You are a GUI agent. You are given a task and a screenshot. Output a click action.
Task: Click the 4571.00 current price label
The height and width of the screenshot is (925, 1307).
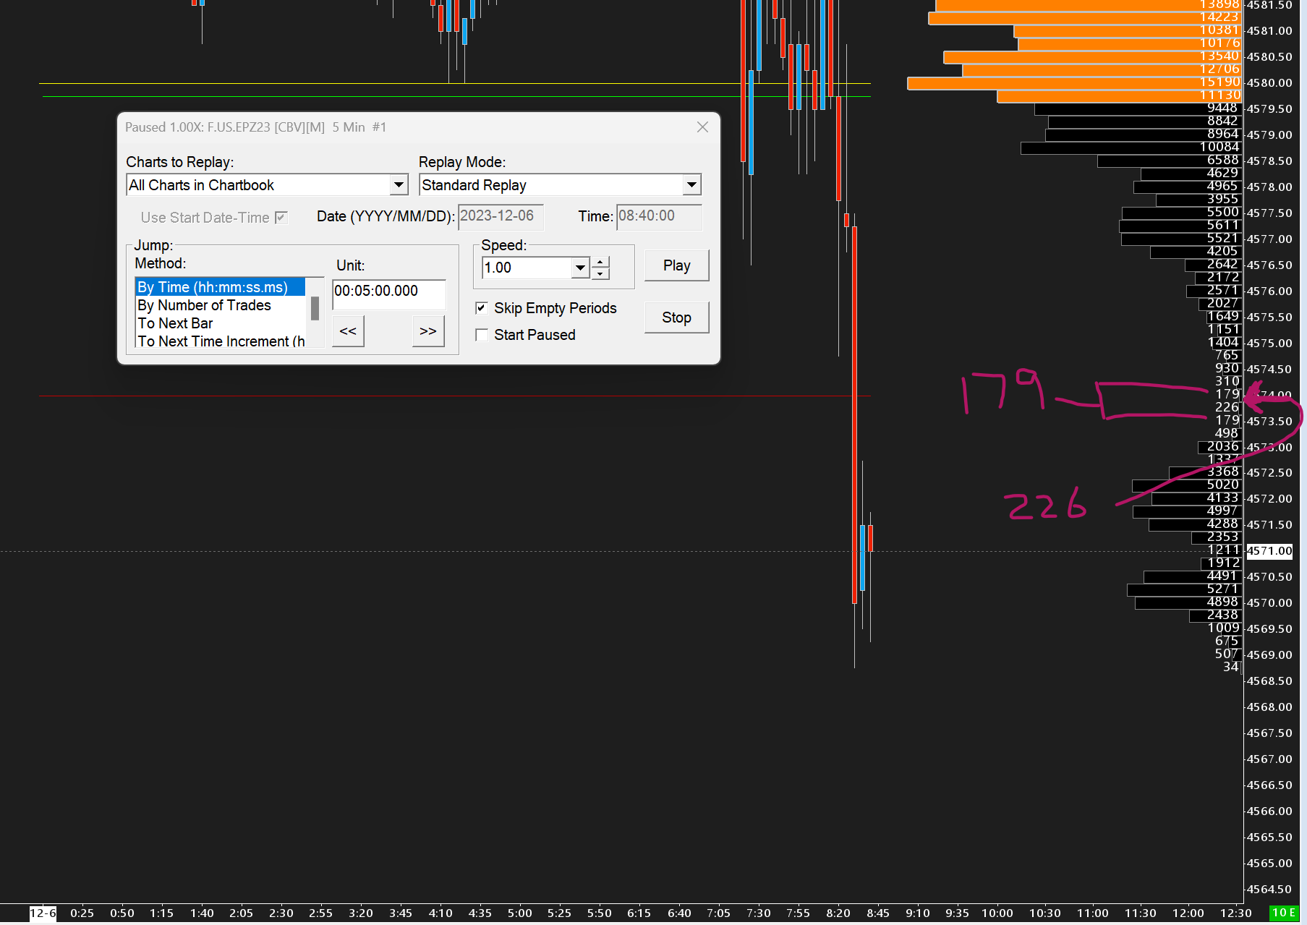pos(1269,551)
